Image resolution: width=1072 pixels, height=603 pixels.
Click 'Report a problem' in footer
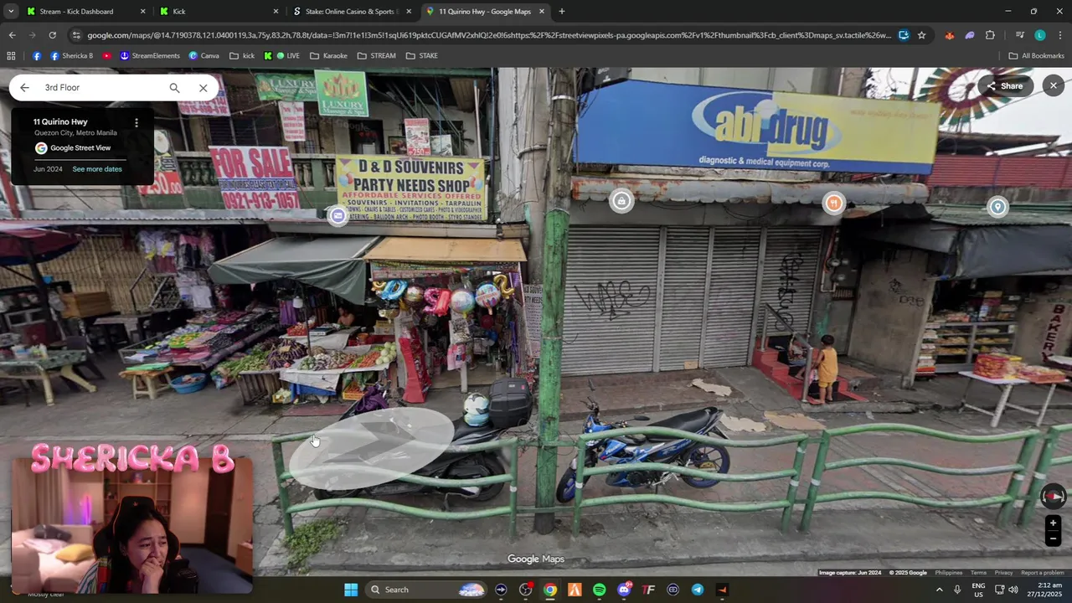pyautogui.click(x=1042, y=573)
